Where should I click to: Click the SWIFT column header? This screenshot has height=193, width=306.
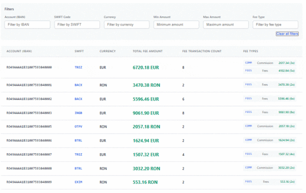79,51
